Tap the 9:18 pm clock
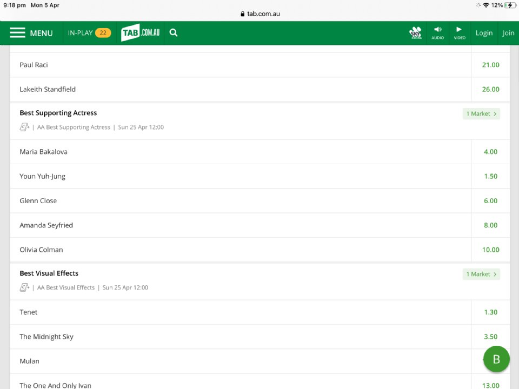Screen dimensions: 519x389 (15, 5)
